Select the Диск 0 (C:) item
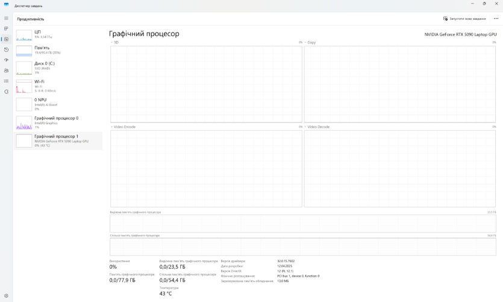 coord(58,68)
